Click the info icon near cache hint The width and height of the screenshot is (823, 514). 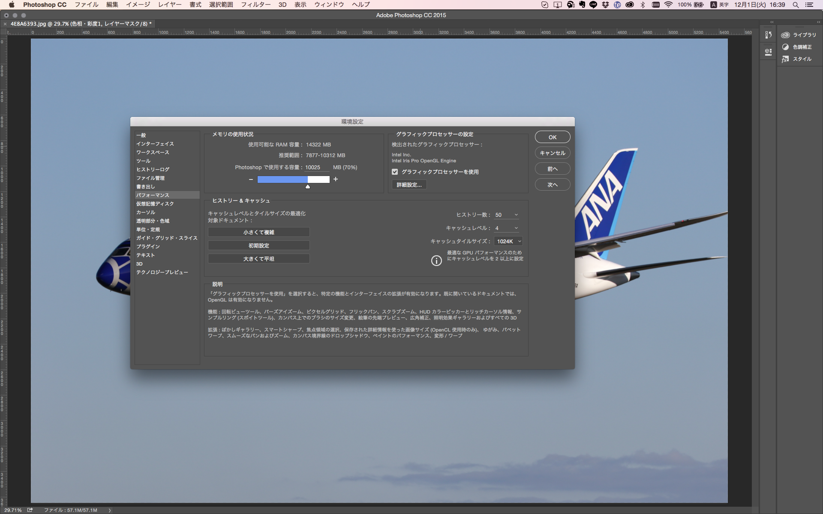[436, 260]
